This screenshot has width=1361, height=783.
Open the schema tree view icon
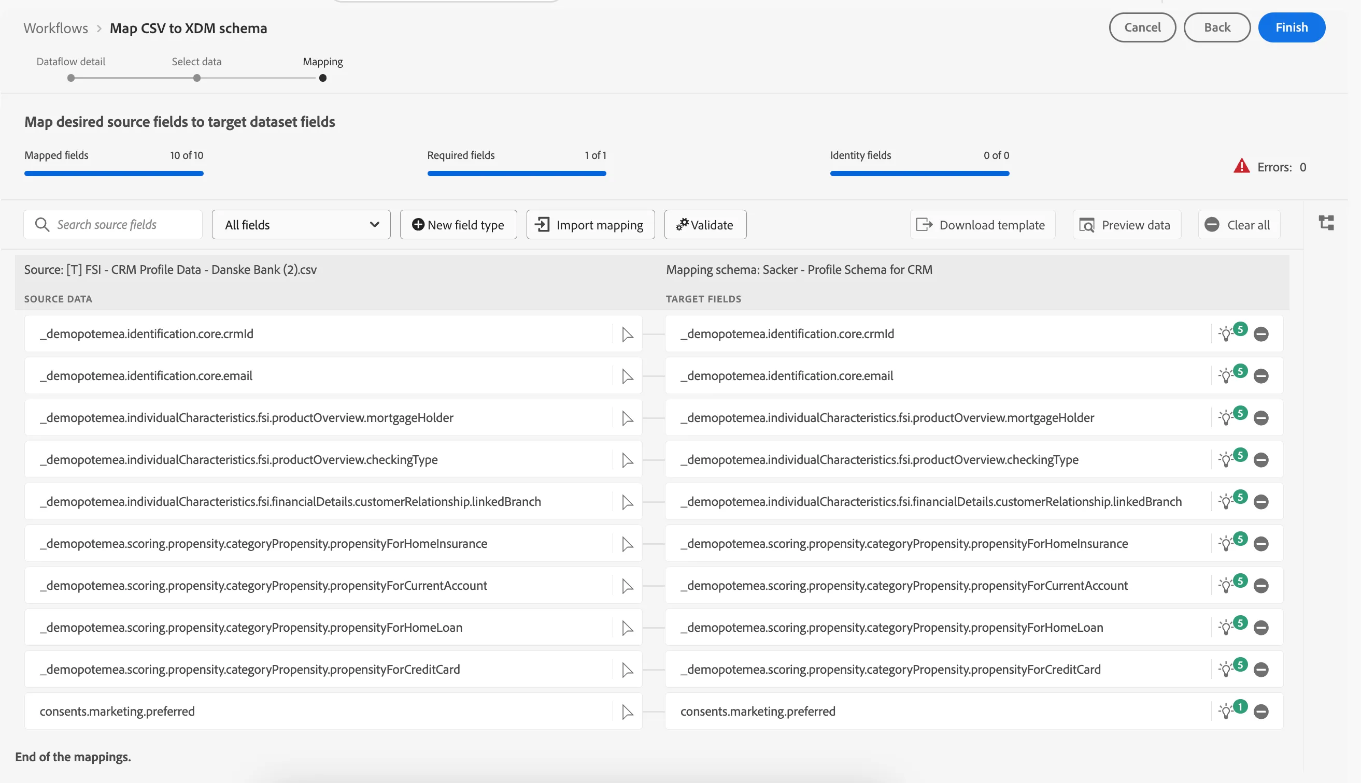pos(1326,223)
